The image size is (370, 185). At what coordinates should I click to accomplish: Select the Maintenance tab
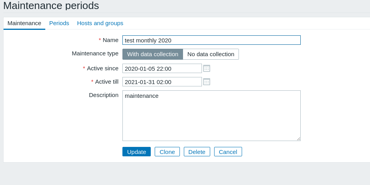tap(24, 23)
